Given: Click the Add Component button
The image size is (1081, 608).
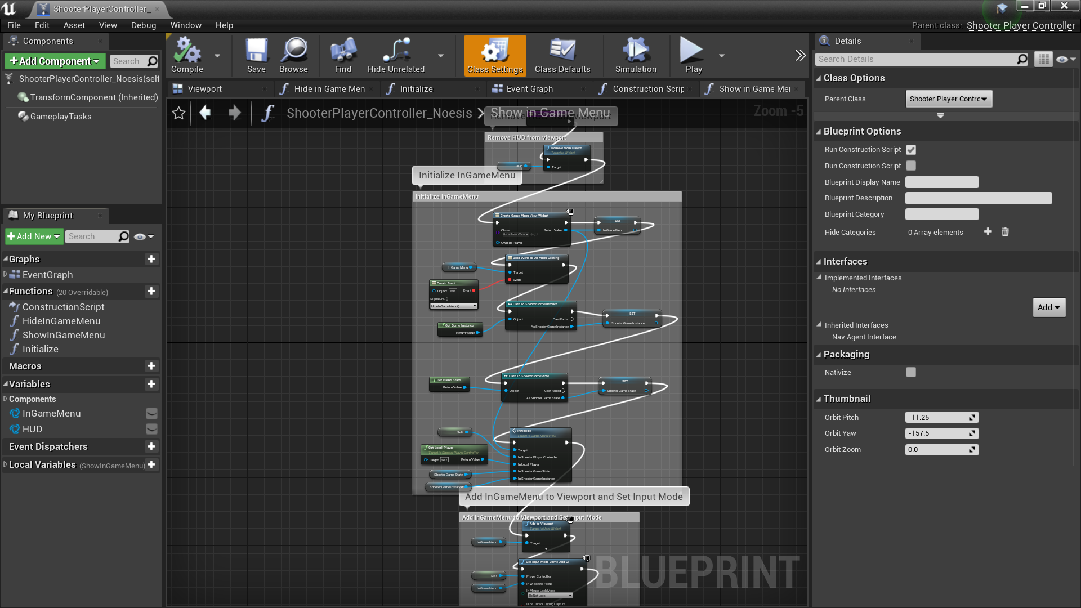Looking at the screenshot, I should tap(55, 61).
